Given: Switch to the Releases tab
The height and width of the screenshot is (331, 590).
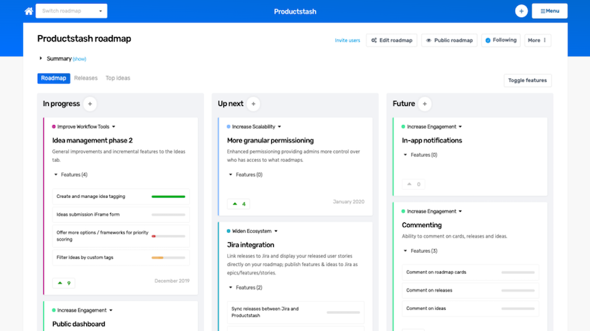Looking at the screenshot, I should pos(86,78).
